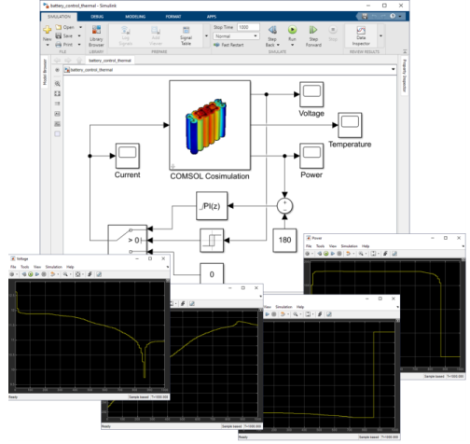Image resolution: width=470 pixels, height=444 pixels.
Task: Collapse the toolstrip using the corner arrow
Action: tap(405, 51)
